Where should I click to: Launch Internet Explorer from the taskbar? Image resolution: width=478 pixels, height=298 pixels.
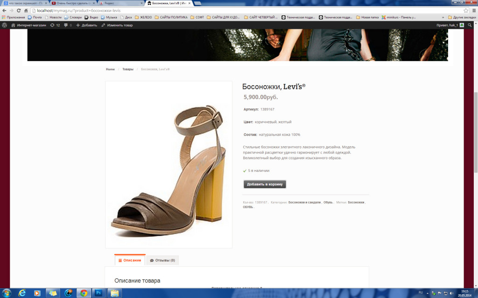[x=22, y=293]
